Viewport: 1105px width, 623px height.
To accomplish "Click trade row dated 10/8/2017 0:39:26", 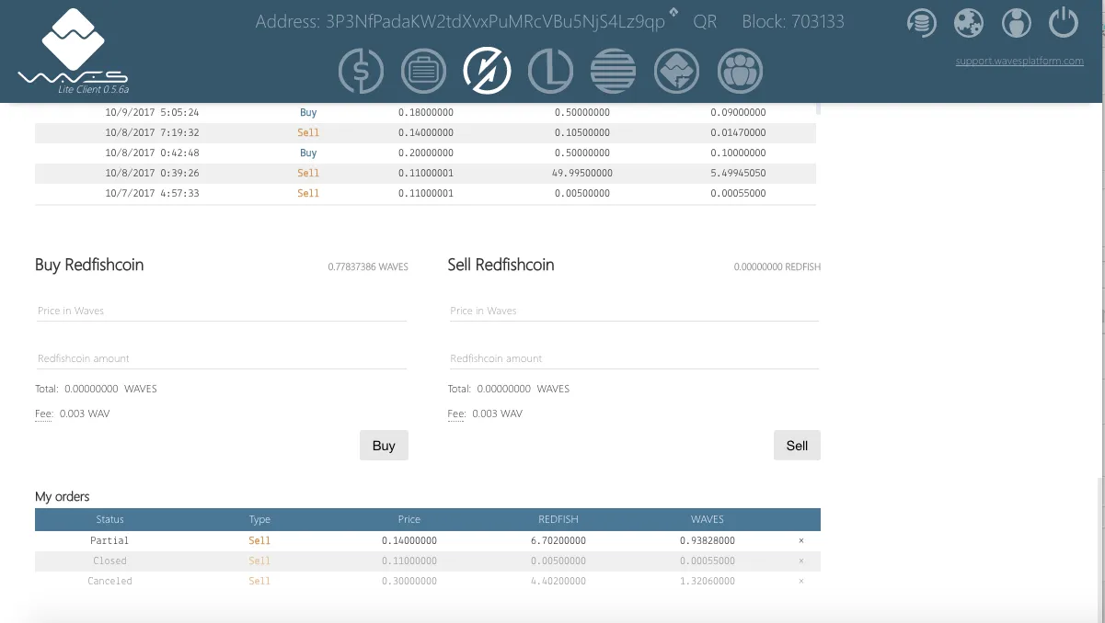I will (425, 173).
